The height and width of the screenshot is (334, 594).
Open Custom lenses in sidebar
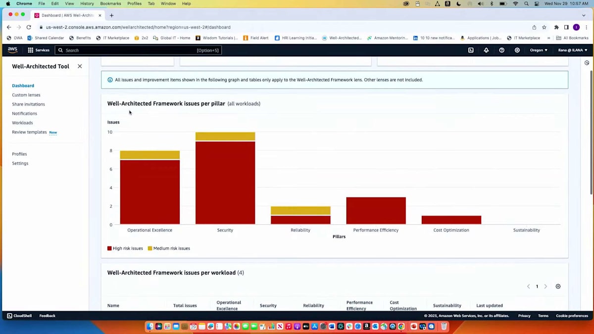[x=26, y=95]
